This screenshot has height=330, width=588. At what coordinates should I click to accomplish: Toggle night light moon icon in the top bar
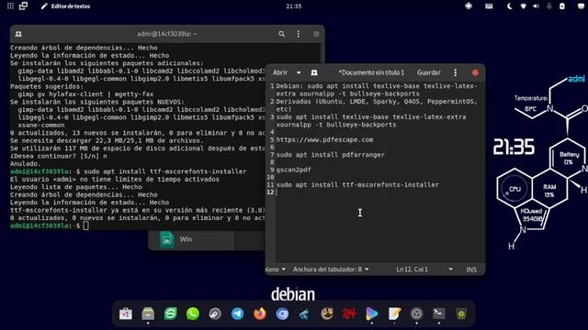(x=510, y=6)
